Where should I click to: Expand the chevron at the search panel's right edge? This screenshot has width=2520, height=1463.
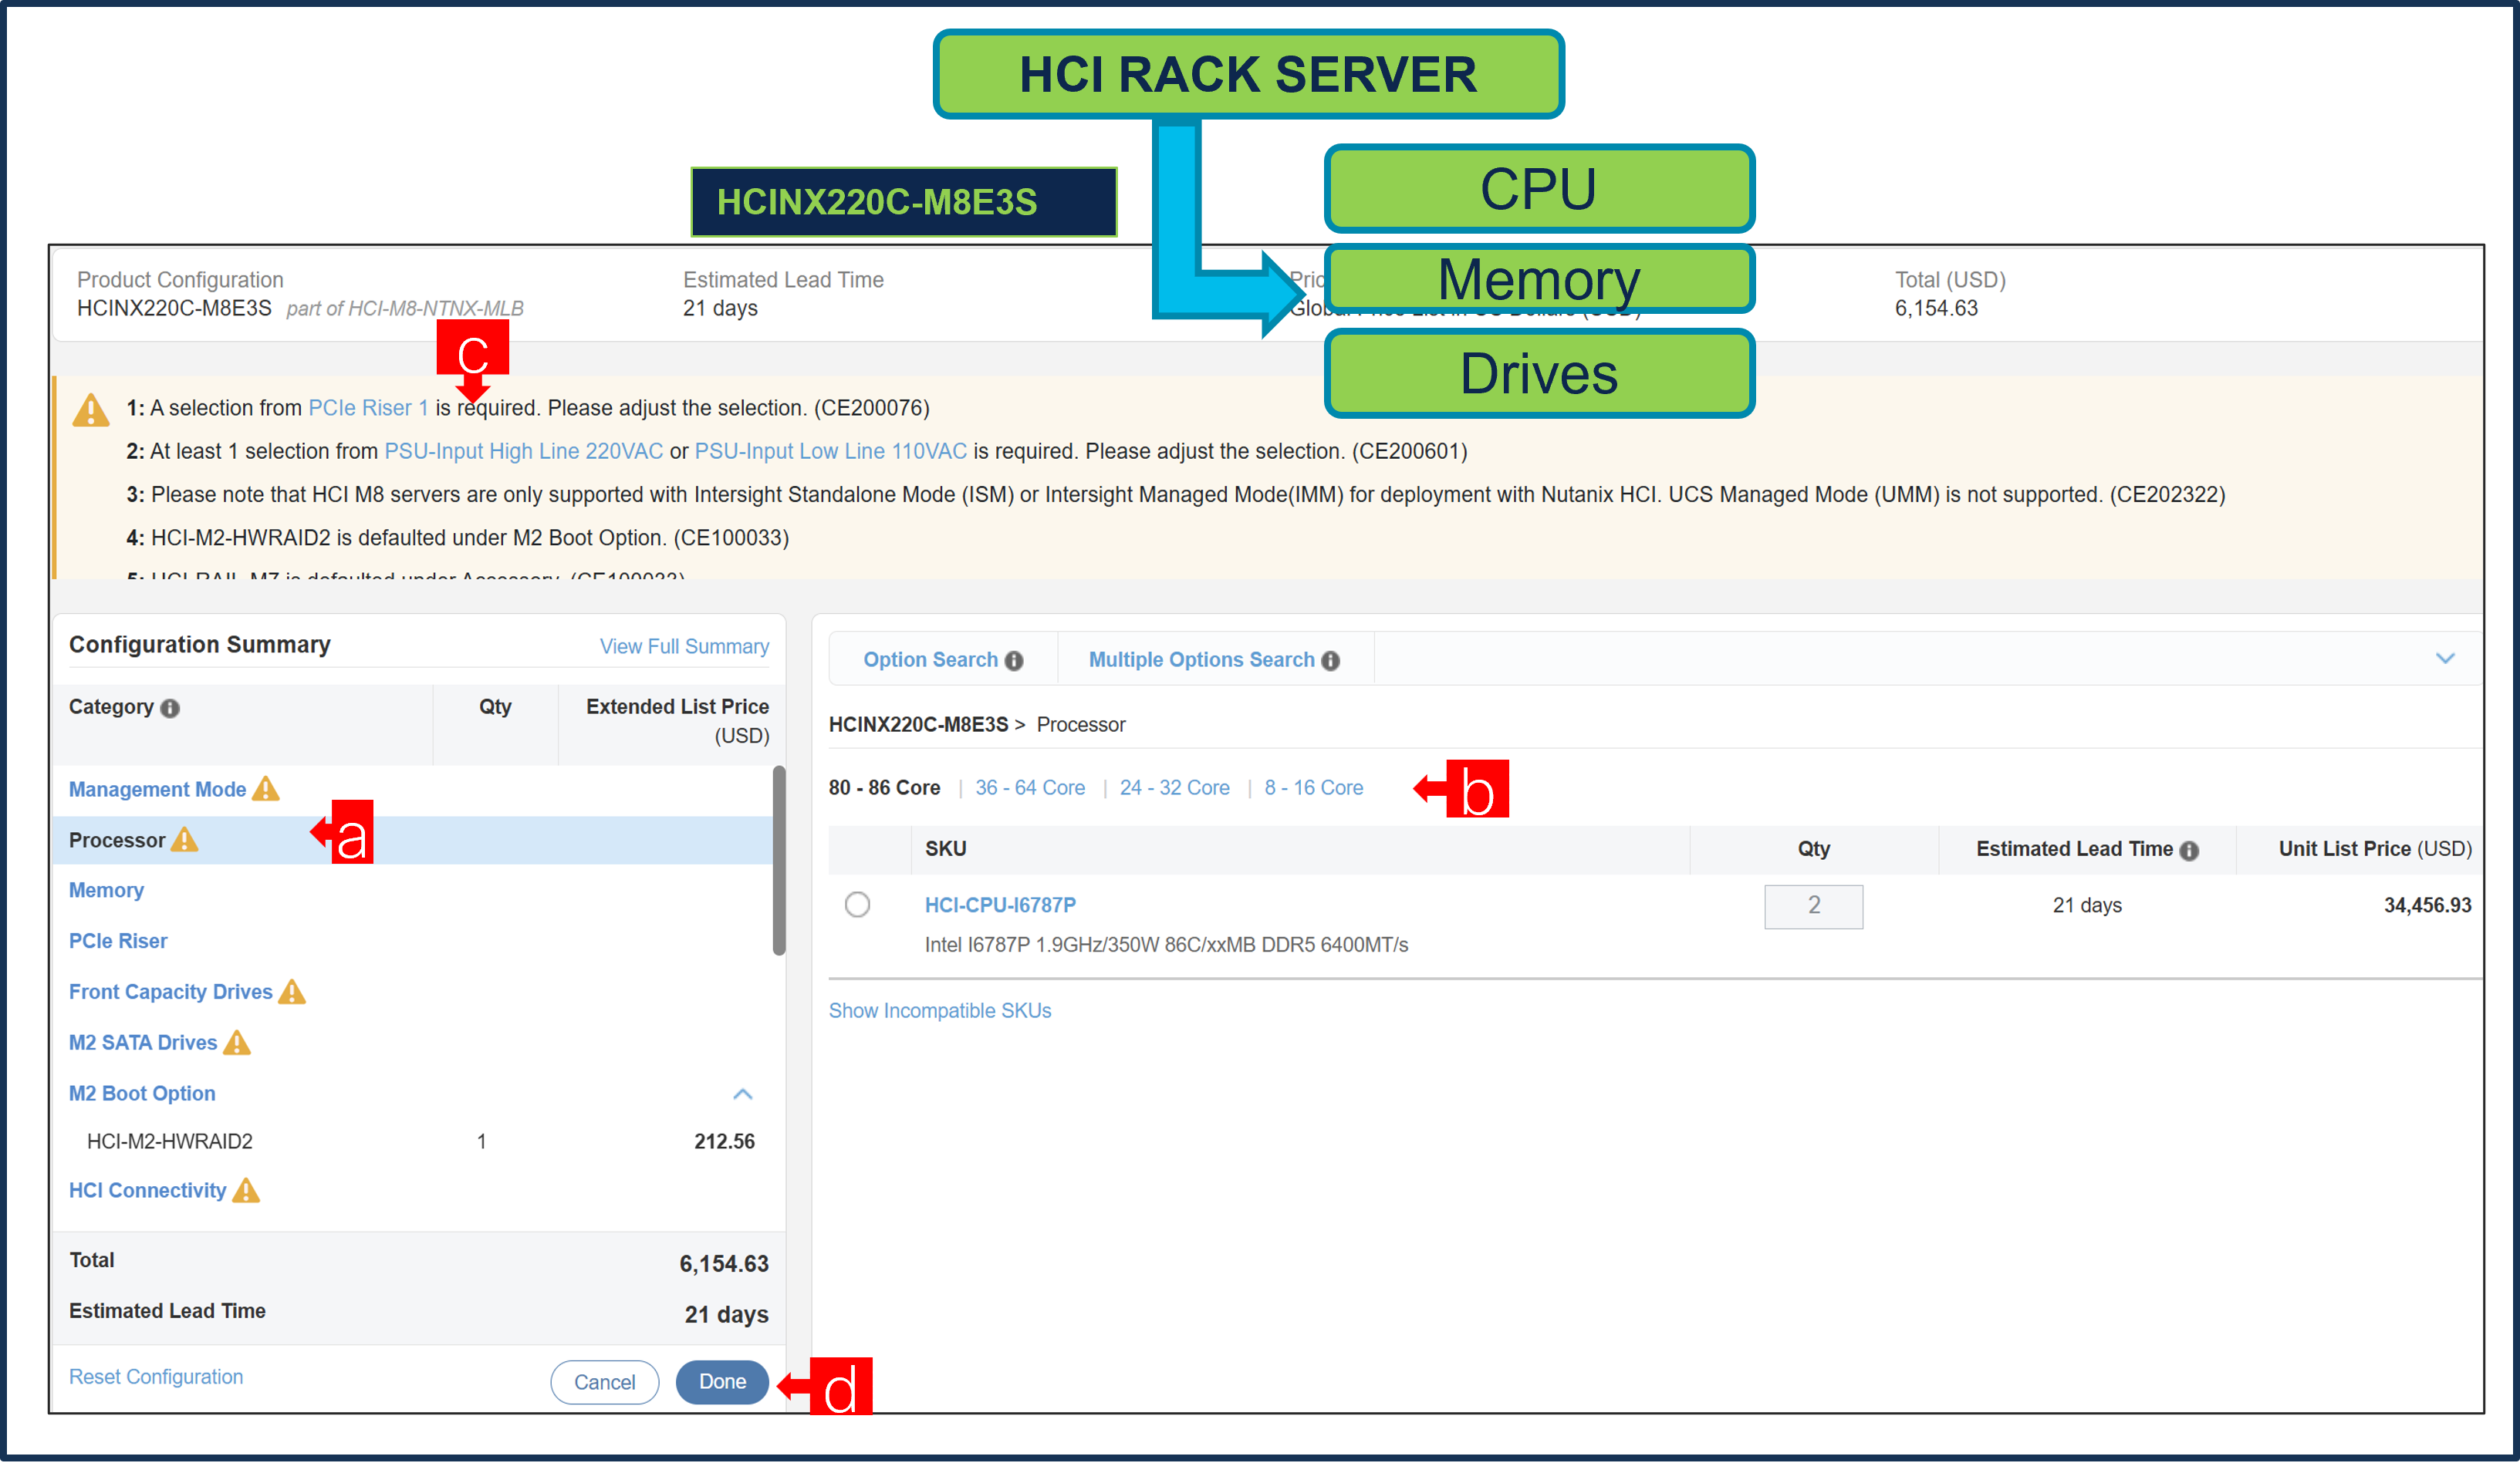click(2447, 659)
